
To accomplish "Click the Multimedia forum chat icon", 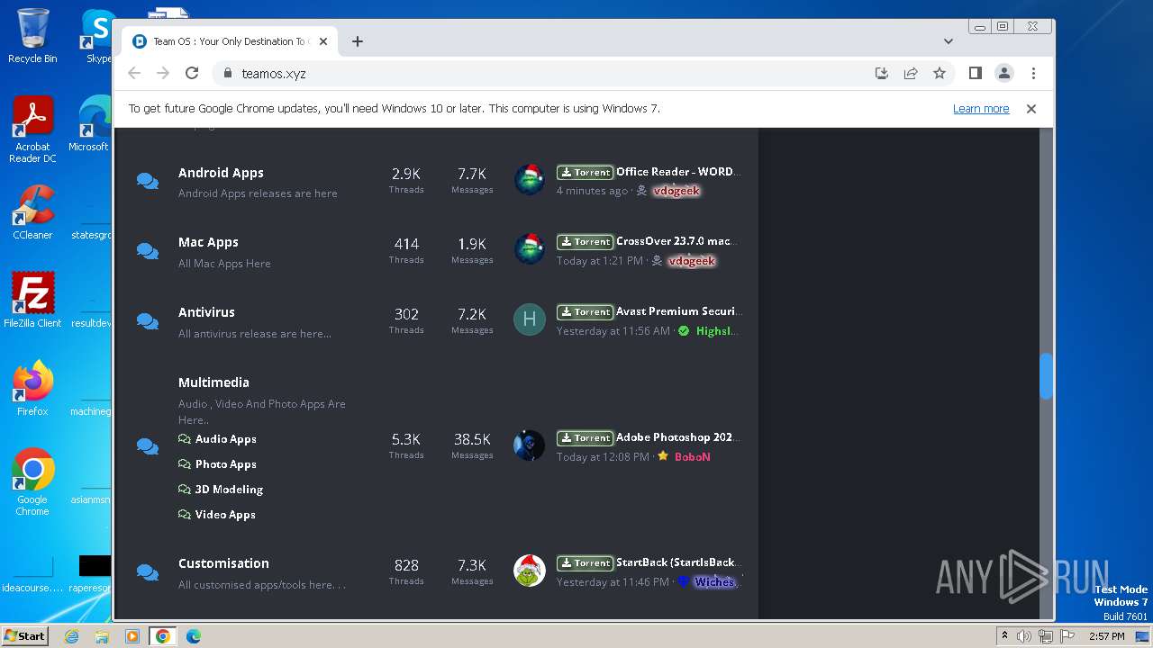I will point(148,446).
